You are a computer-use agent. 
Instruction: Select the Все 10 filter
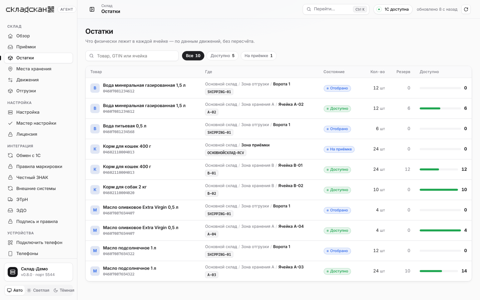click(x=193, y=56)
